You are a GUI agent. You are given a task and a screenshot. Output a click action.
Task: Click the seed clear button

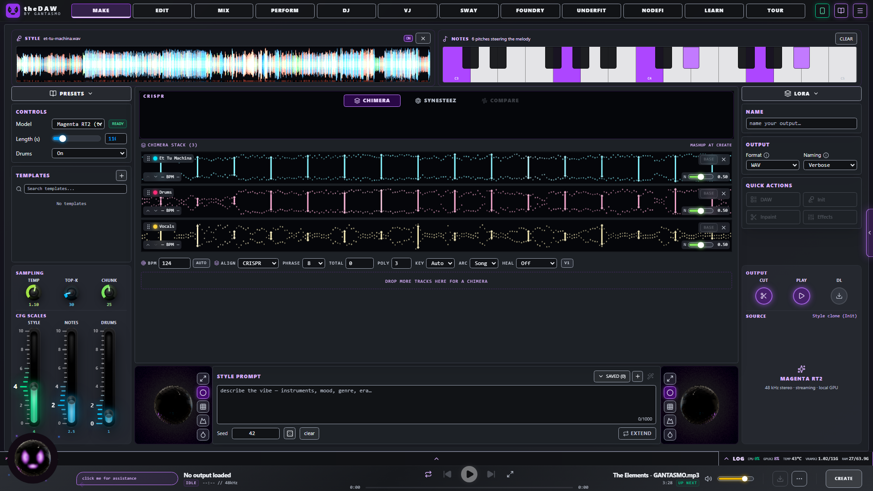click(x=309, y=434)
